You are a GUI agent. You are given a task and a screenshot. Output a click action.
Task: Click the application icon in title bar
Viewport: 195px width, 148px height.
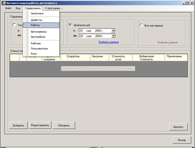click(x=4, y=3)
